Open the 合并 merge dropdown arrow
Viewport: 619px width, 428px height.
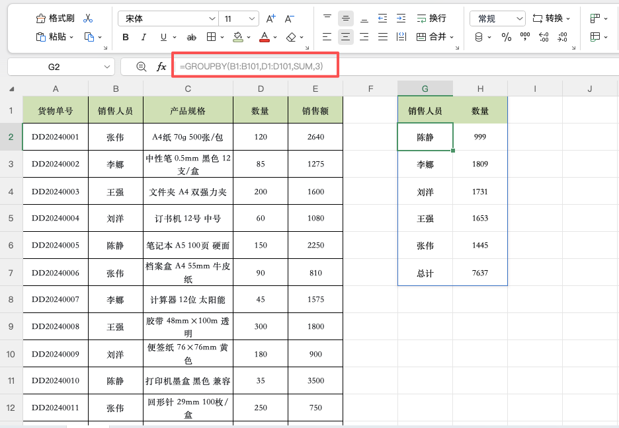452,38
